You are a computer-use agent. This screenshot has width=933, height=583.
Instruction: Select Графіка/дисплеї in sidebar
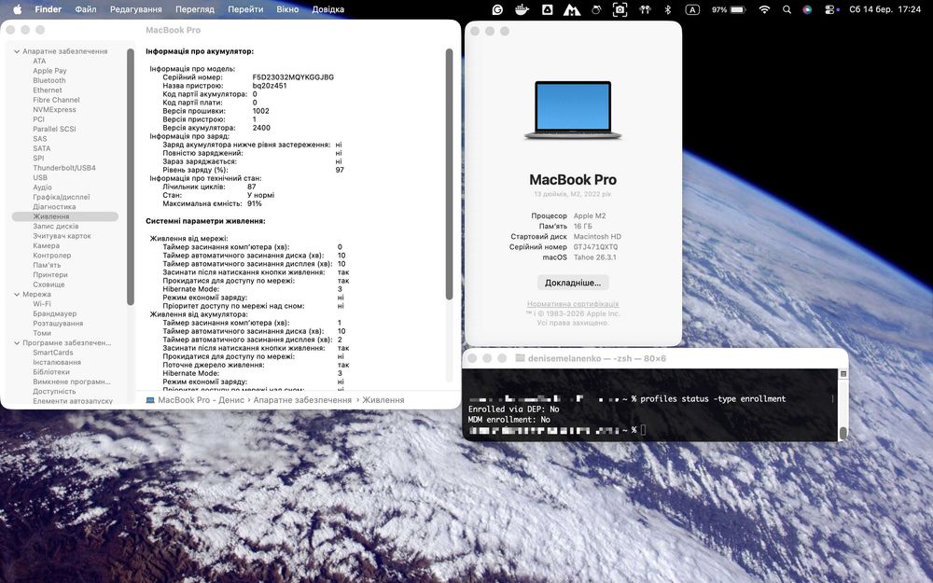(x=62, y=197)
